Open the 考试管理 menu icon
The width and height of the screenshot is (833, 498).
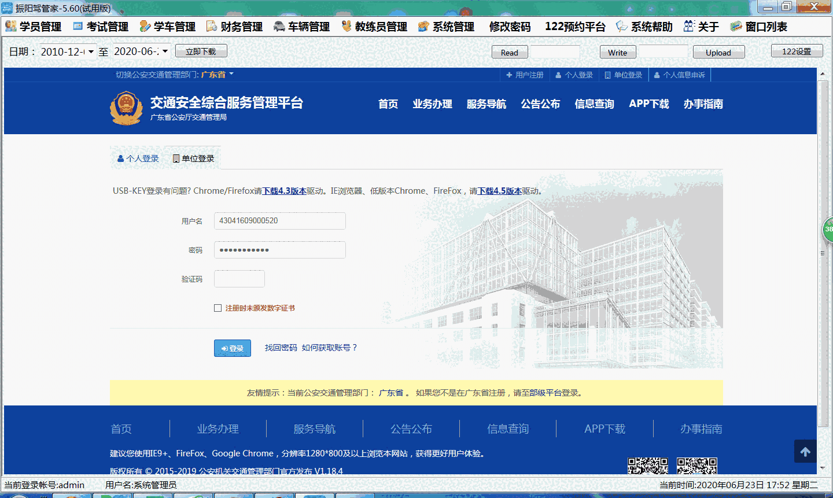pyautogui.click(x=78, y=26)
